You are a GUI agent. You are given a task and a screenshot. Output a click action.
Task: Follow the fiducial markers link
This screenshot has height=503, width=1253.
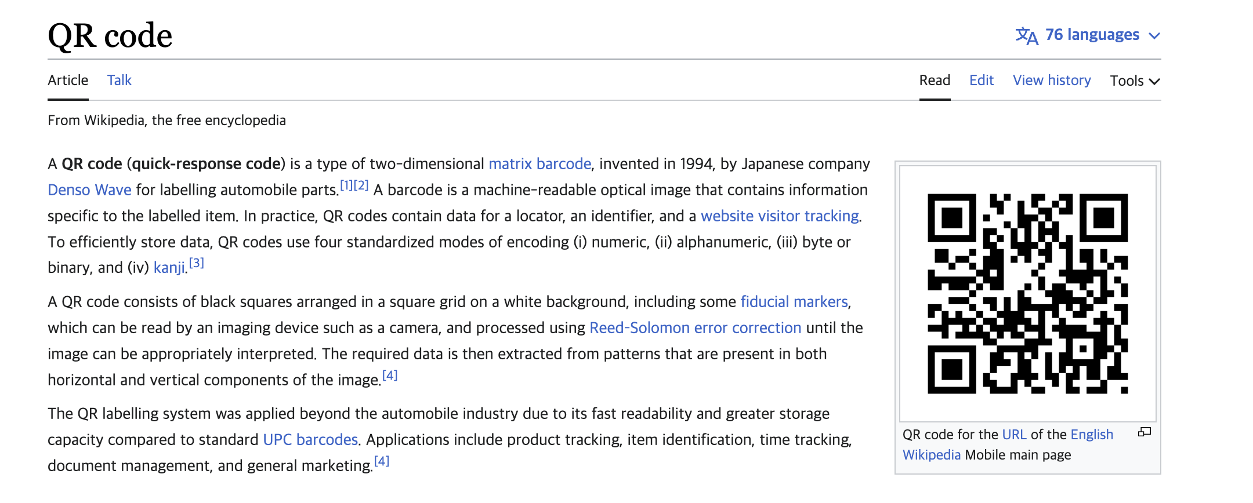[794, 302]
